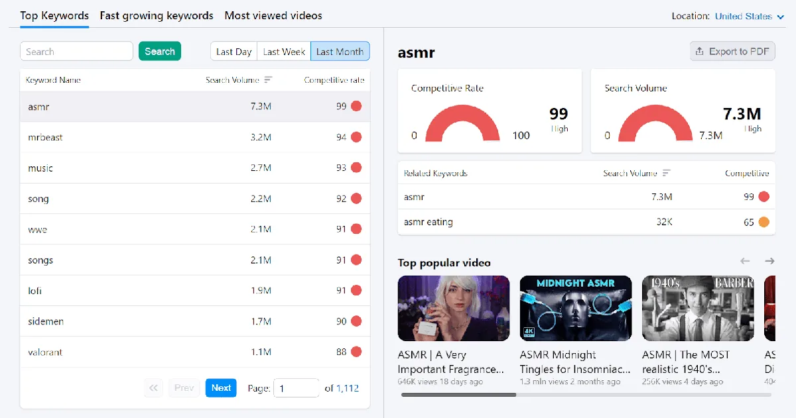Viewport: 796px width, 418px height.
Task: Click the keyword Search input field
Action: coord(76,52)
